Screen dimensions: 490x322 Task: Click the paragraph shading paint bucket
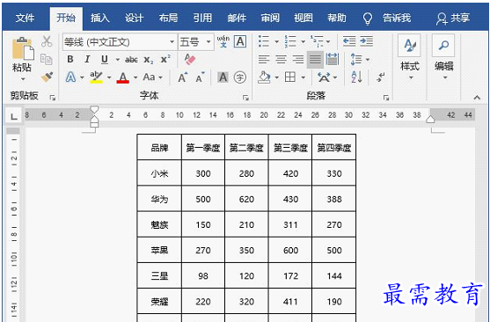click(264, 77)
